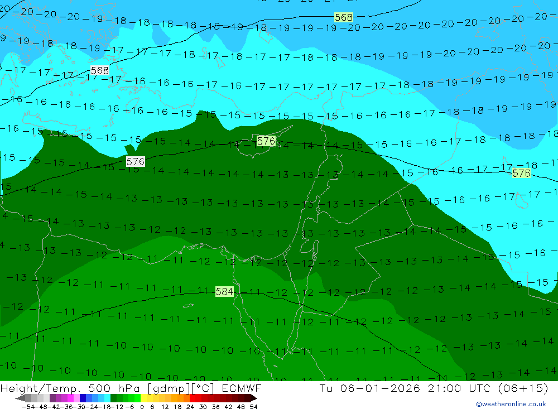
Task: Click the 576 label near the right edge
Action: 521,173
